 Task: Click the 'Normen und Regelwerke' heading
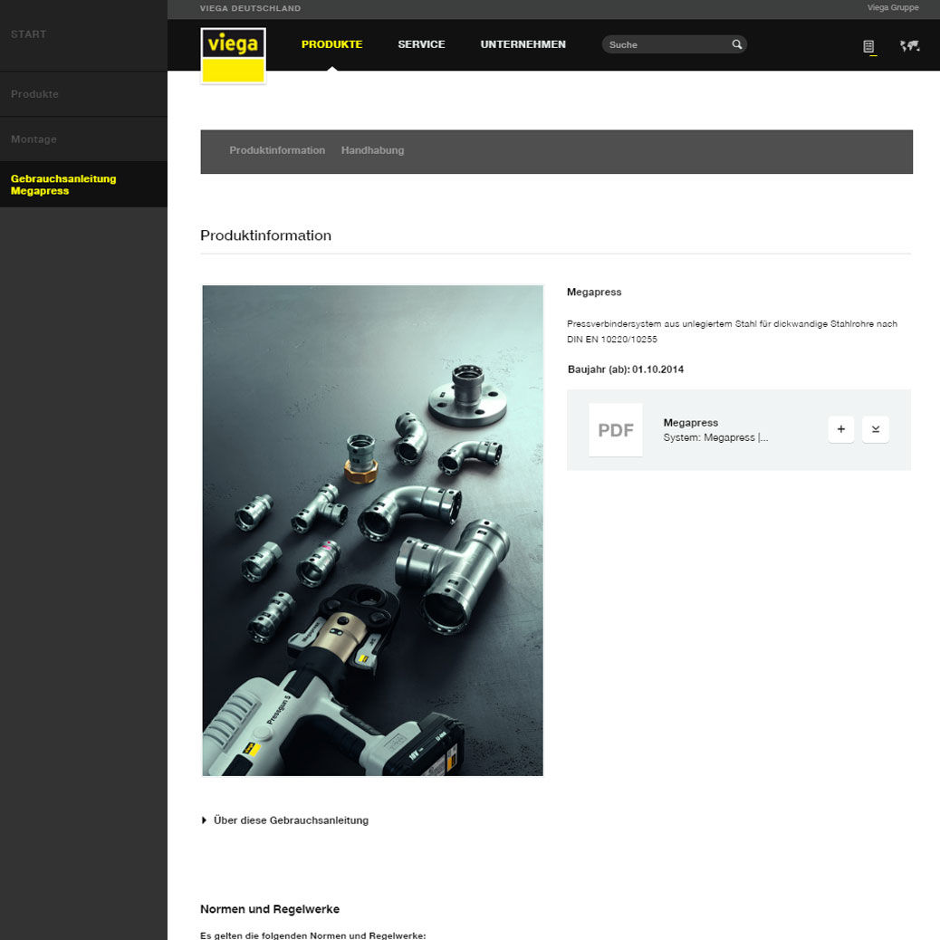tap(270, 909)
